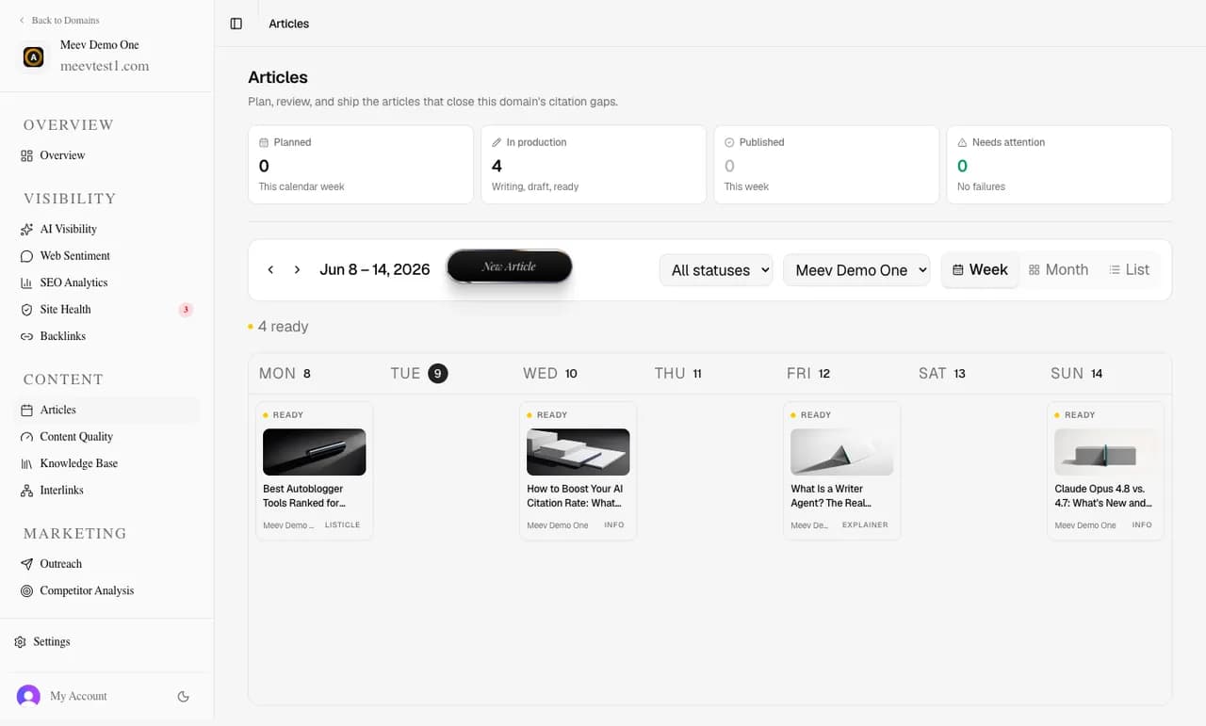1206x726 pixels.
Task: Open Settings gear icon
Action: (20, 642)
